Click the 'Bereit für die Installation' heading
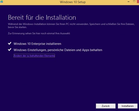This screenshot has width=139, height=111. pos(42,17)
